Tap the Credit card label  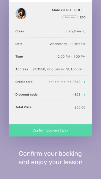coord(24,82)
